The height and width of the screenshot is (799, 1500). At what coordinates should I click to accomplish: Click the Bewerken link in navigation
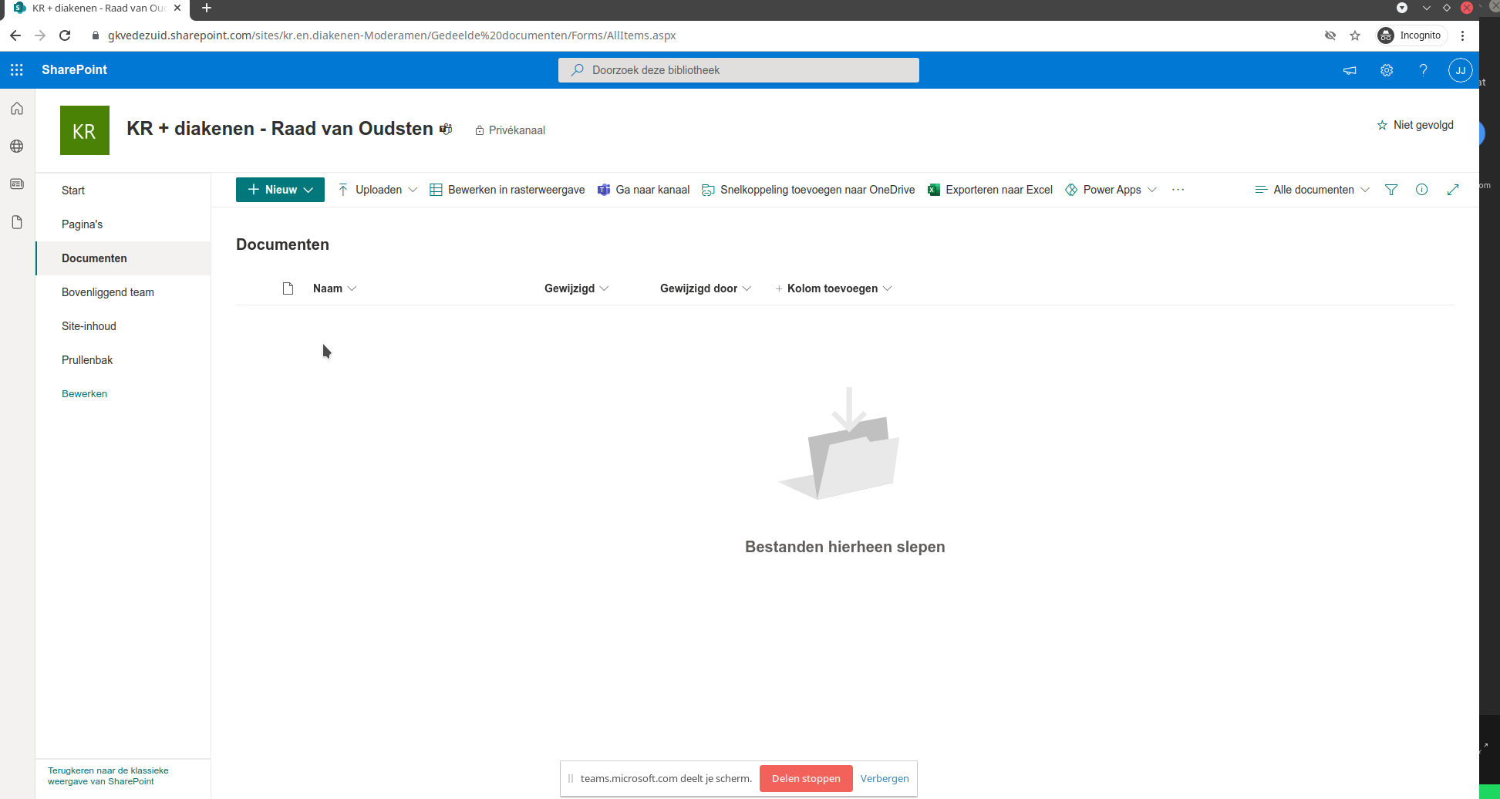coord(84,394)
